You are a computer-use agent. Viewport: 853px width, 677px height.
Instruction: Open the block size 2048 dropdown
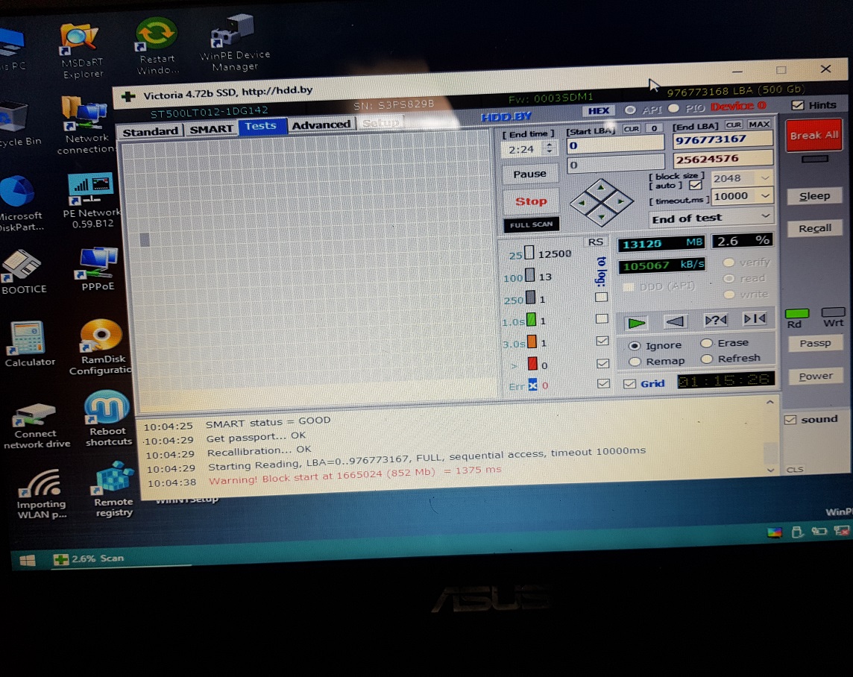pyautogui.click(x=765, y=177)
